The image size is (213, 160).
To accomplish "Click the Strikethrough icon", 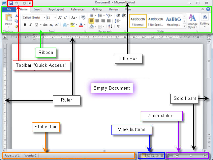I will coord(45,25).
